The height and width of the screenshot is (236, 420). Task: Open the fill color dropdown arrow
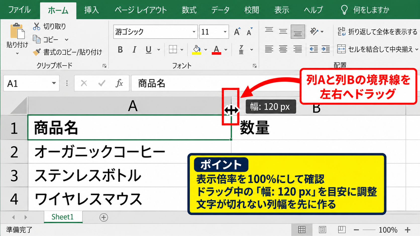(206, 50)
